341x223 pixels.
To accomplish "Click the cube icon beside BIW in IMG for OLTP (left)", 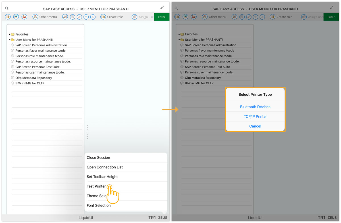I will (13, 83).
